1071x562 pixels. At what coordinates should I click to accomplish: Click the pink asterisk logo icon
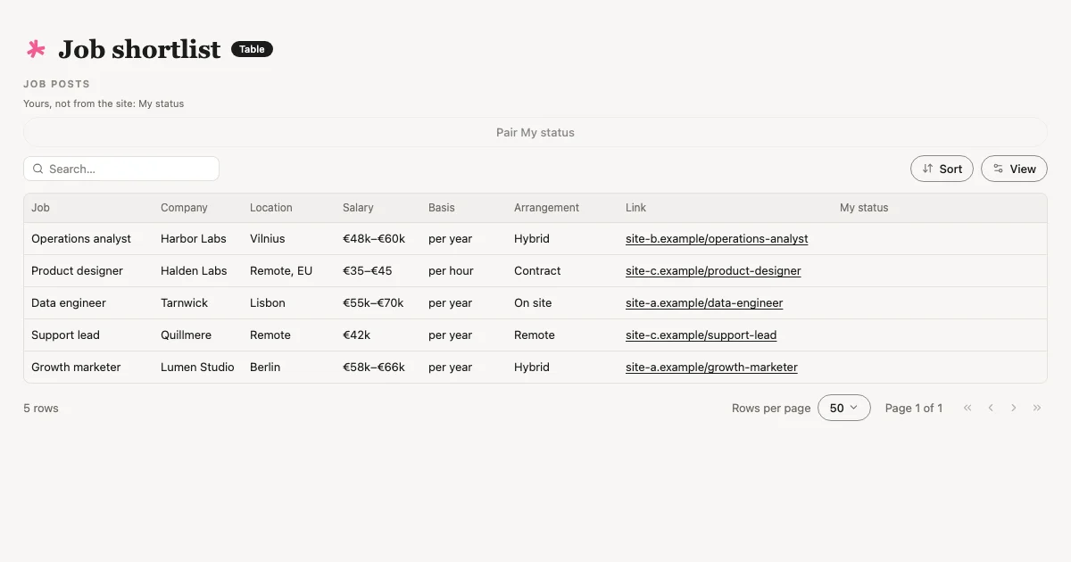point(36,49)
